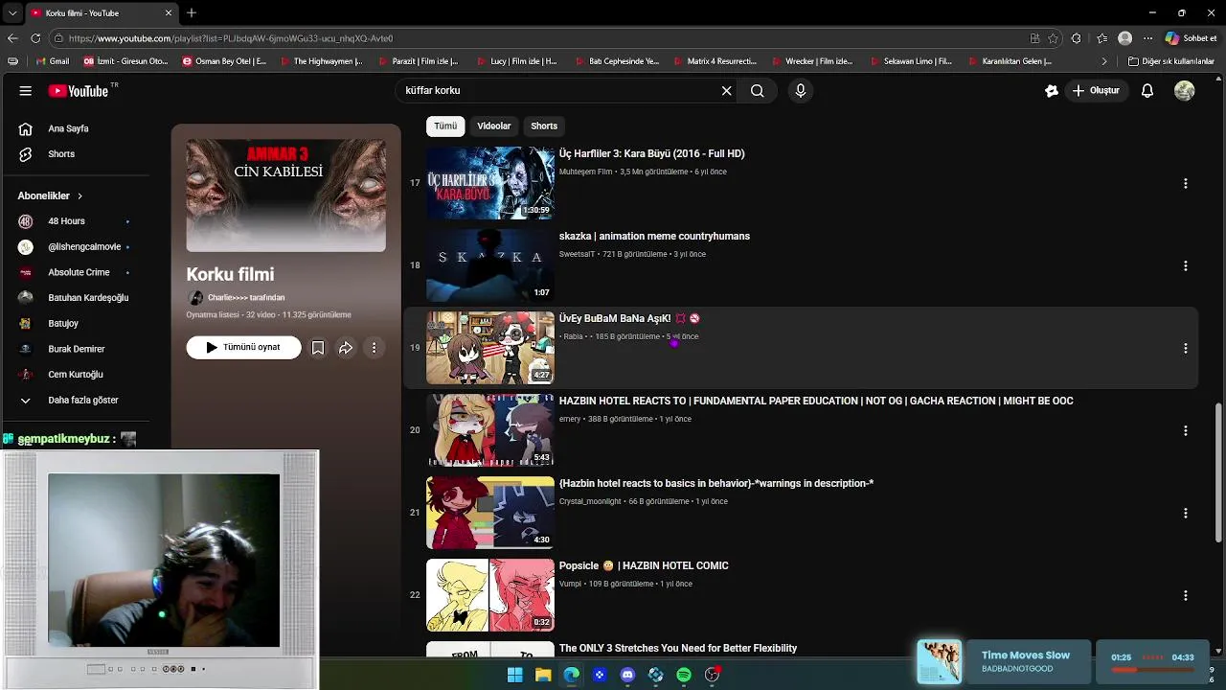Clear the search box with X

[727, 91]
